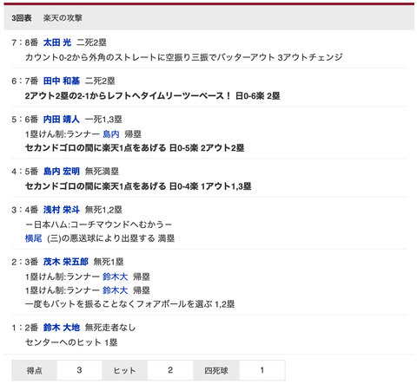Open player link 茂木 栄五郎
417x384 pixels.
click(66, 262)
